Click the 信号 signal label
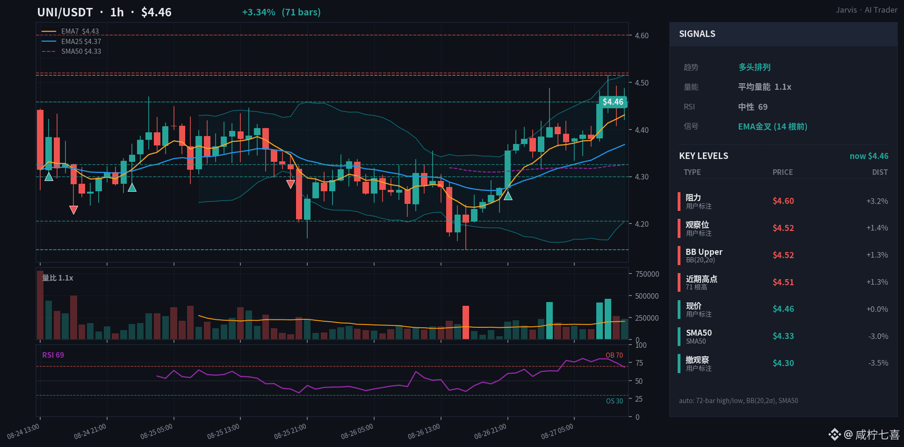 [x=691, y=126]
